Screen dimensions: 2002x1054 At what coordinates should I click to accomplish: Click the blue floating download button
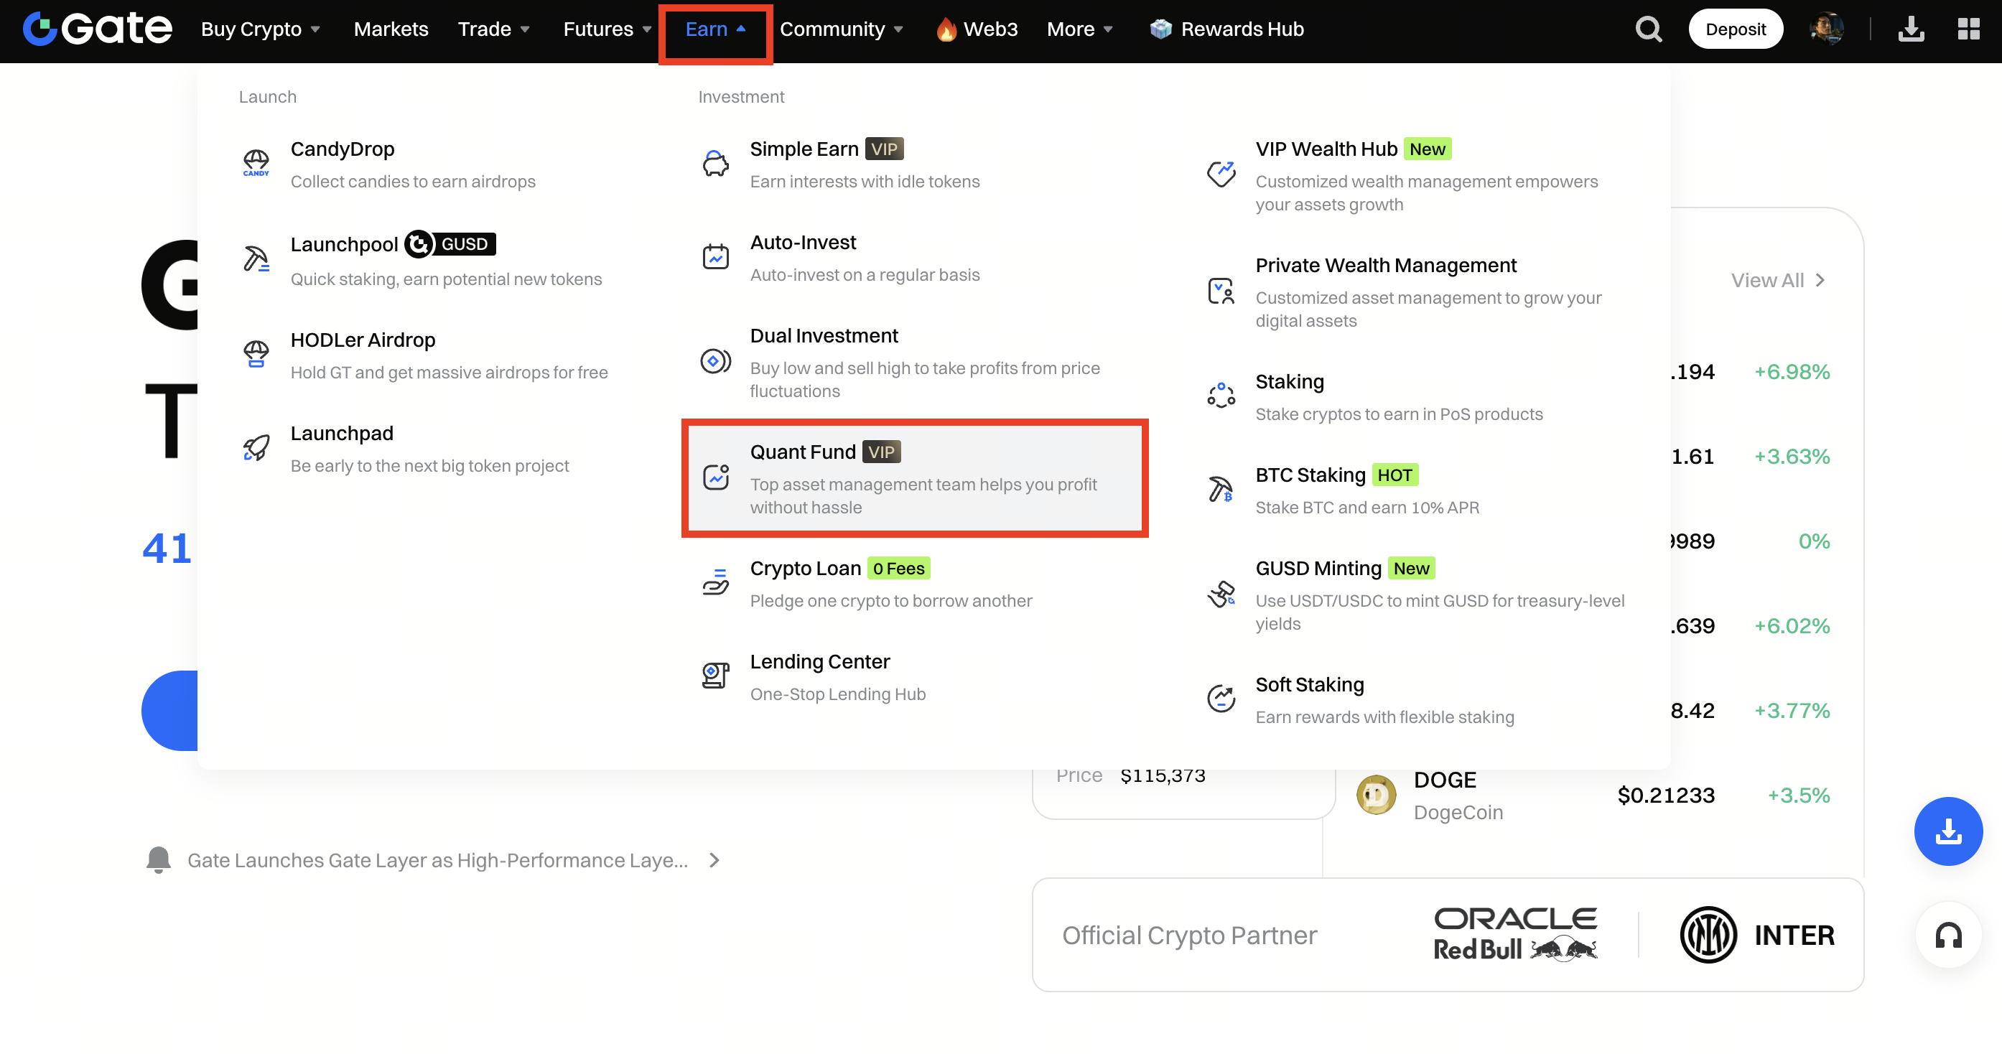coord(1947,831)
